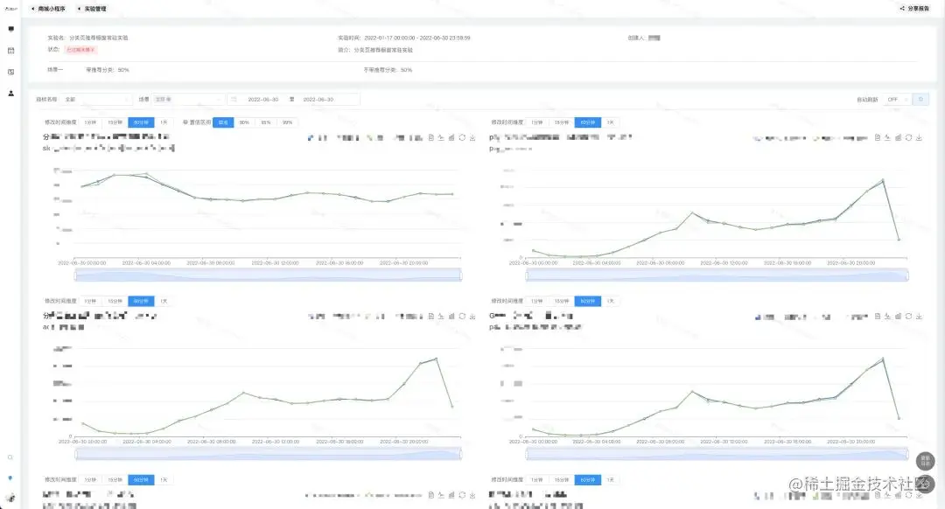Click the search icon in left sidebar
The width and height of the screenshot is (945, 509).
click(10, 457)
